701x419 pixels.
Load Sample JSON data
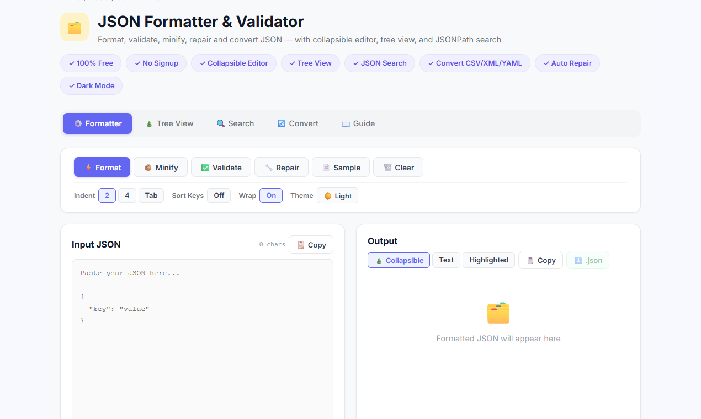(x=341, y=167)
